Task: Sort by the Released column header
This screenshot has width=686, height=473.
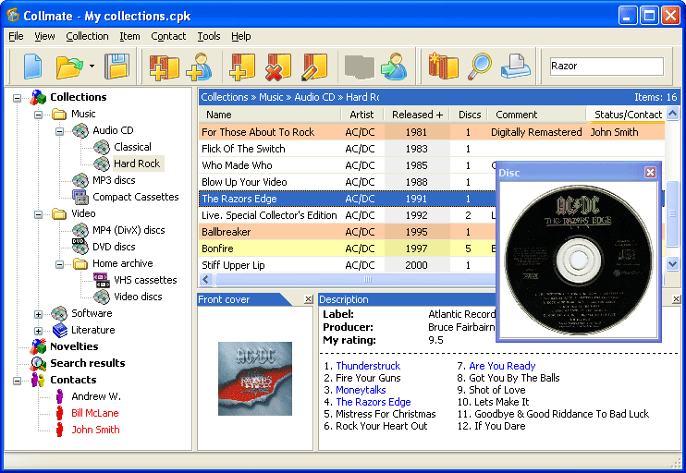Action: (417, 115)
